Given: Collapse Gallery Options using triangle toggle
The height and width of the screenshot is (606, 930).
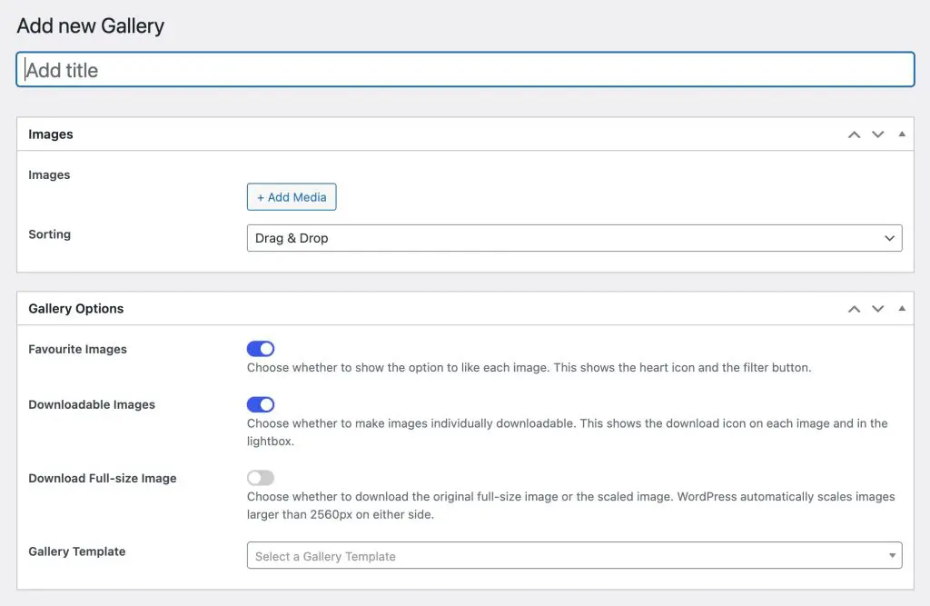Looking at the screenshot, I should tap(901, 309).
